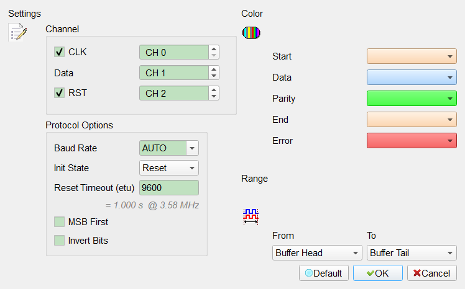Click the 'Reset Timeout (etu)' label
Screen dimensions: 465x289
click(94, 188)
